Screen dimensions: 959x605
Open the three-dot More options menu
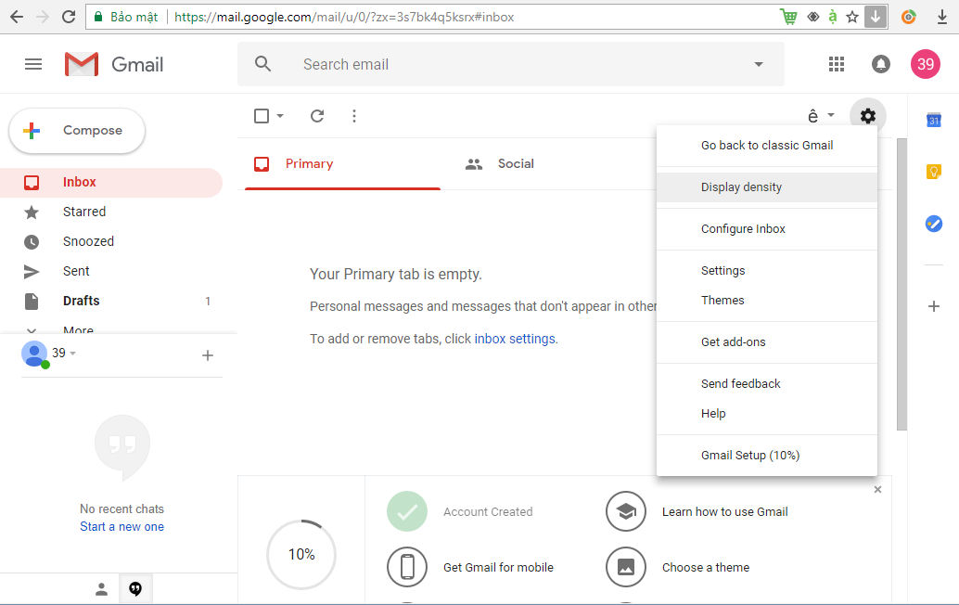[x=354, y=116]
